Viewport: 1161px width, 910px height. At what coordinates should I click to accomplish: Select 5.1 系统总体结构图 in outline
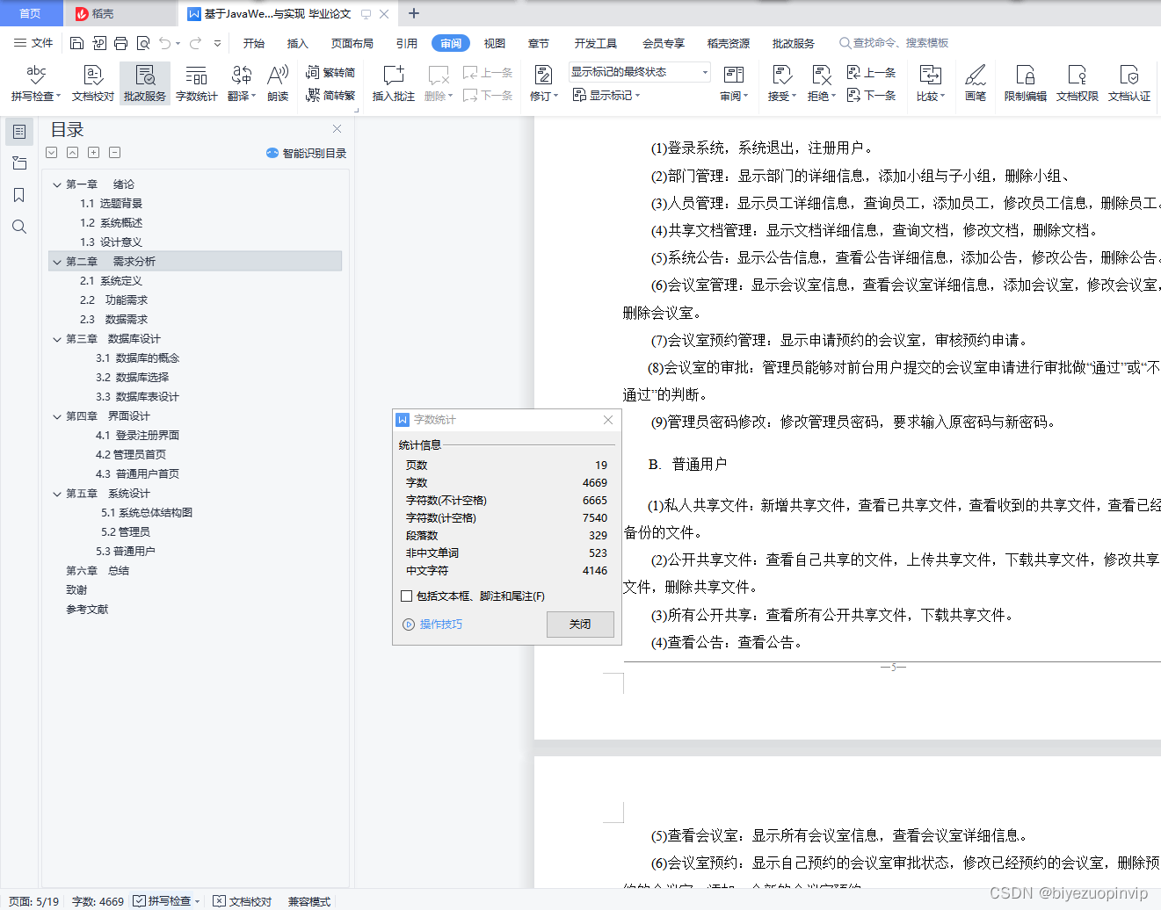tap(147, 513)
